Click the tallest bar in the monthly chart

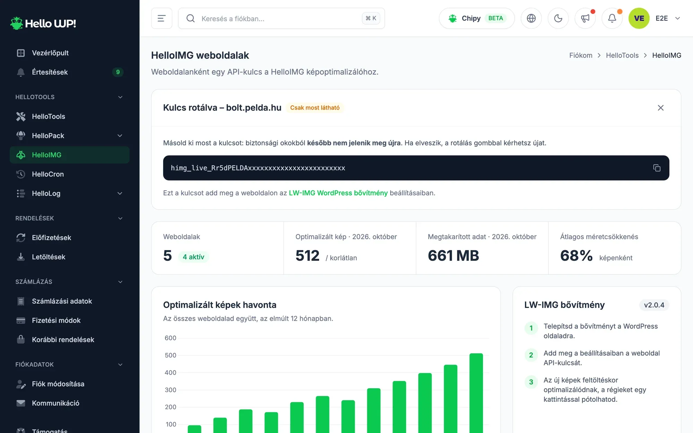coord(476,393)
